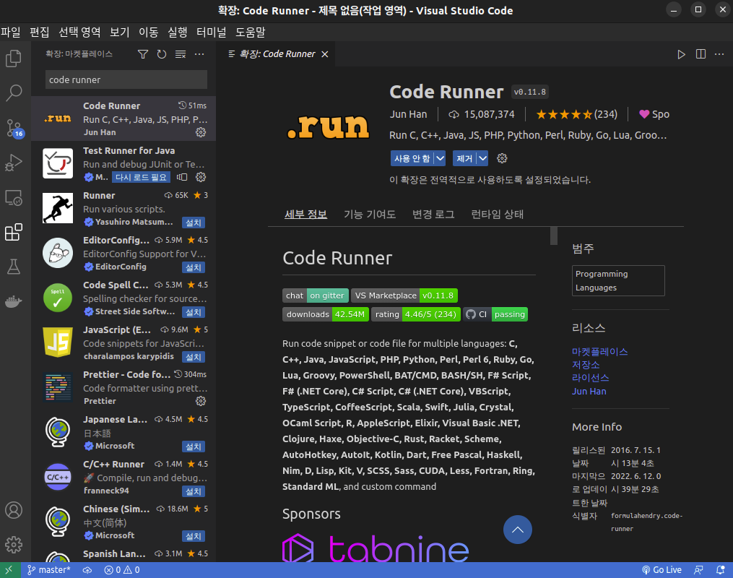Open the 도움말 menu
Screen dimensions: 733x578
(250, 33)
